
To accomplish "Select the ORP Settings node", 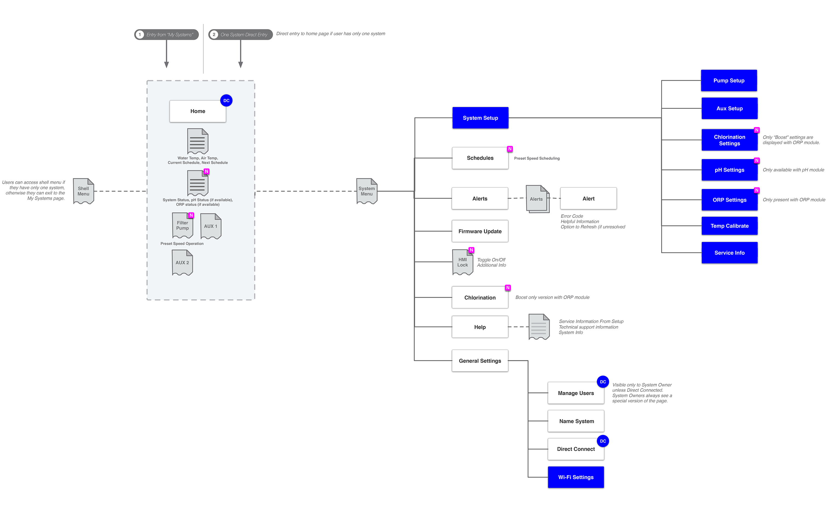I will (729, 200).
